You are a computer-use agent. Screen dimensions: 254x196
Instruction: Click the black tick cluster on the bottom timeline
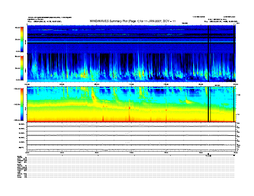pos(208,155)
